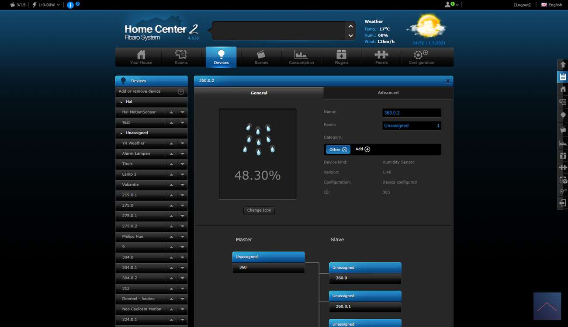
Task: Move YR Weather device up
Action: tap(171, 143)
